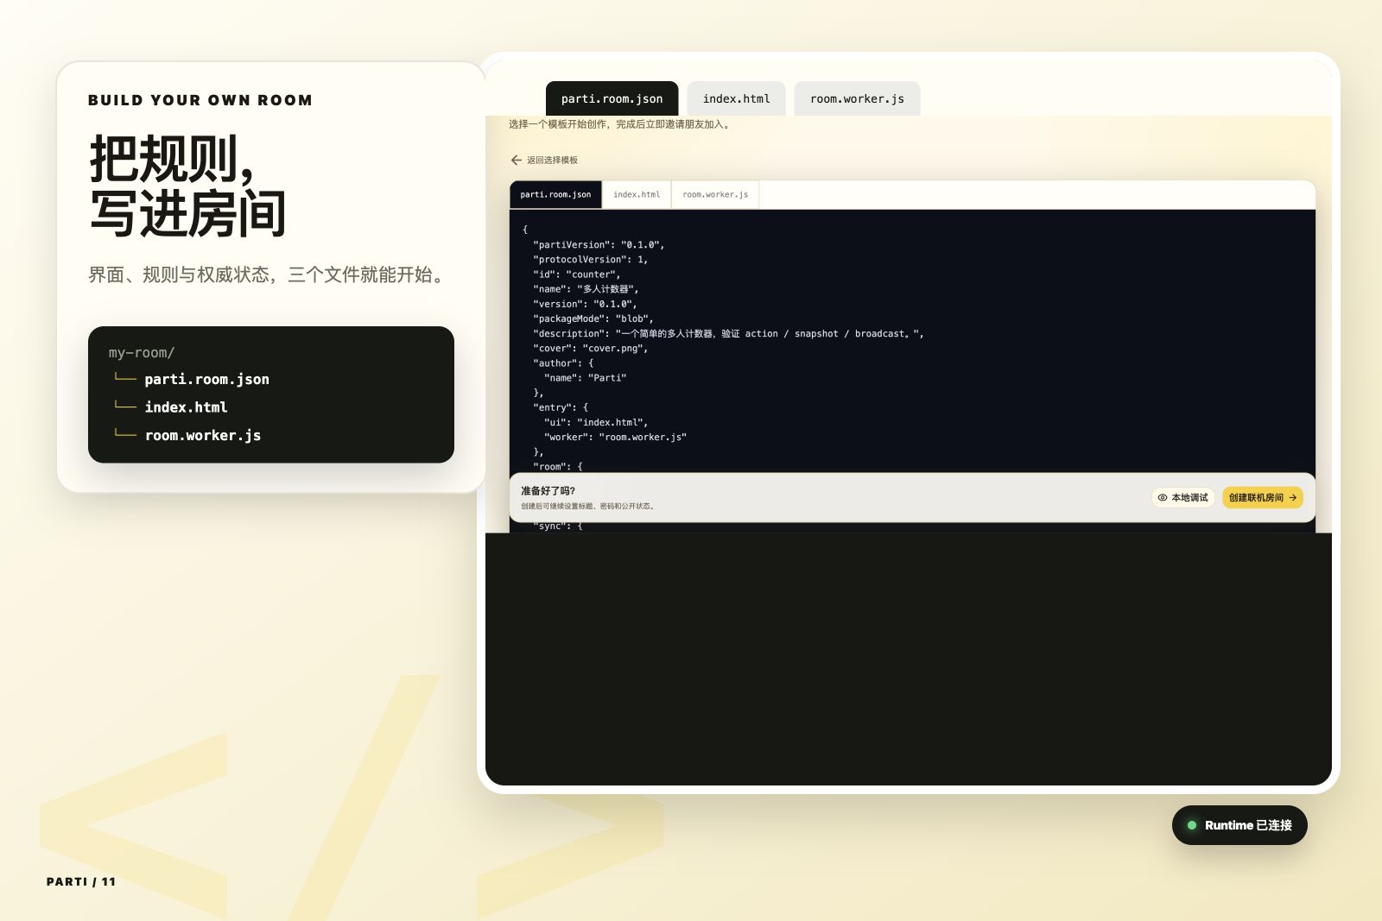Fold the "entry": { block line in code
Image resolution: width=1382 pixels, height=921 pixels.
561,407
